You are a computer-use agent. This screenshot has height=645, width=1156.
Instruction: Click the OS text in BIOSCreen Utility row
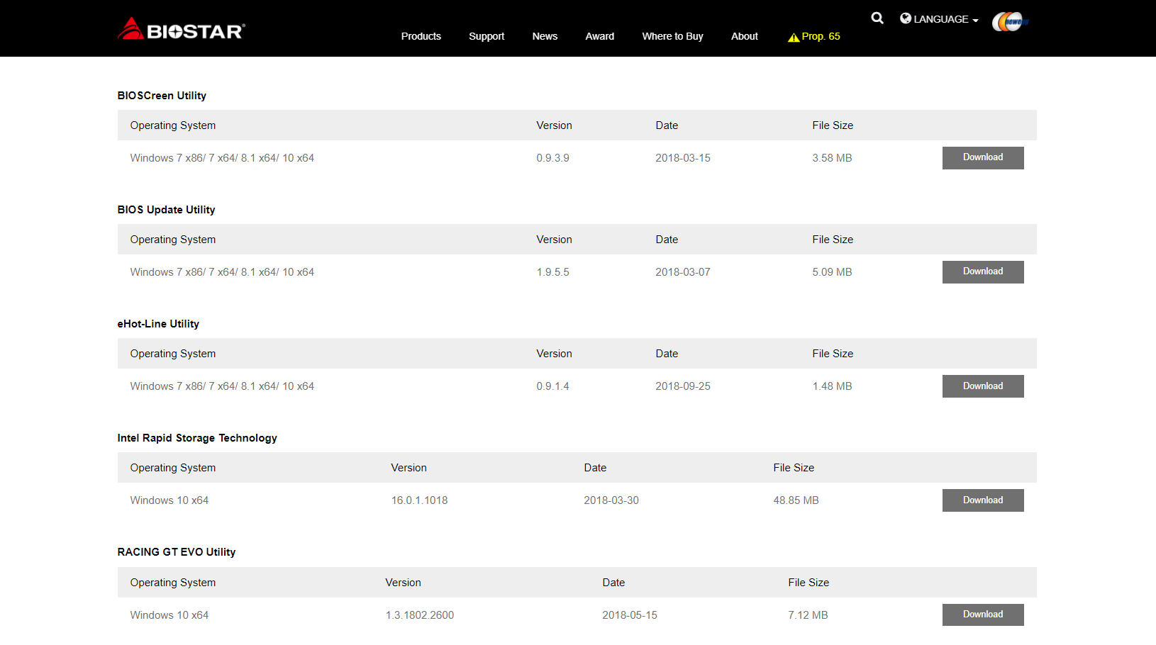tap(222, 158)
